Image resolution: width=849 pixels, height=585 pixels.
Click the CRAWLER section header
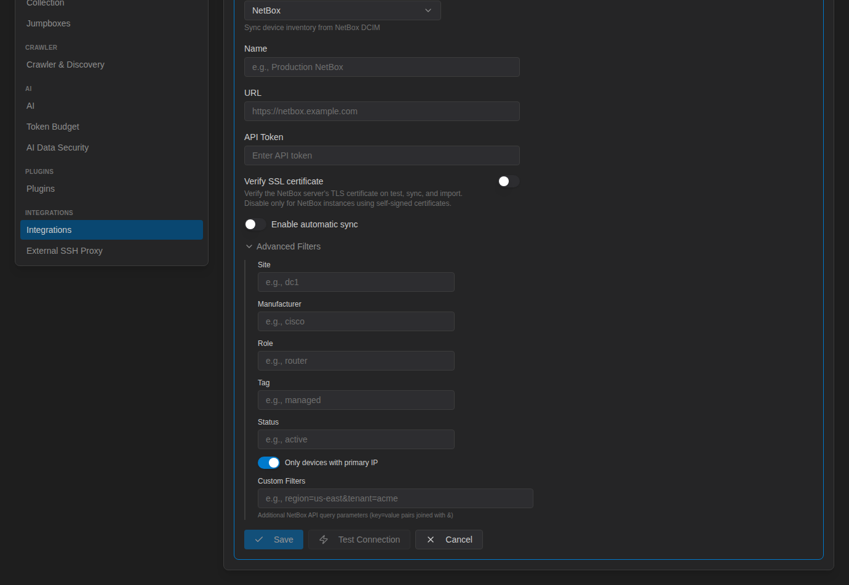pyautogui.click(x=41, y=47)
